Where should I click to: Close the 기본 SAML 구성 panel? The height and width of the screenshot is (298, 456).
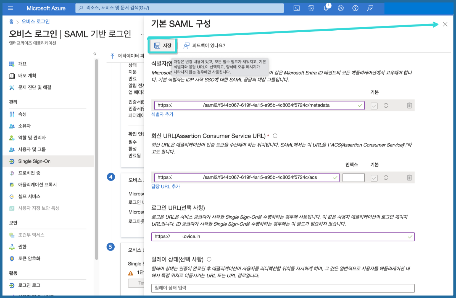pos(445,24)
